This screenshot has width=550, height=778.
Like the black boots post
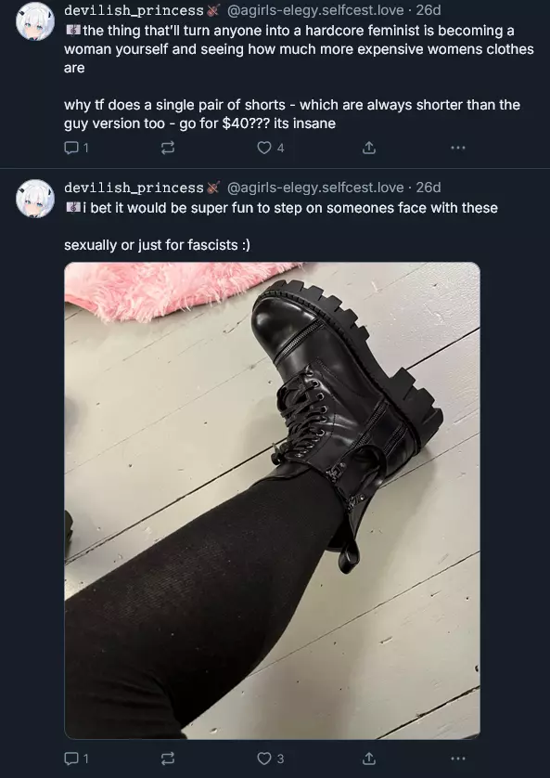pos(271,759)
